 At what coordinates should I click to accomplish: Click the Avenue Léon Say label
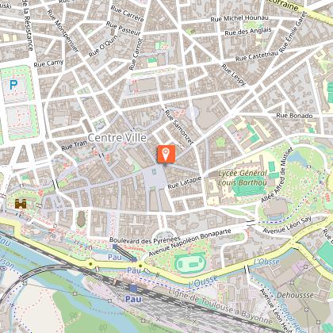click(287, 224)
